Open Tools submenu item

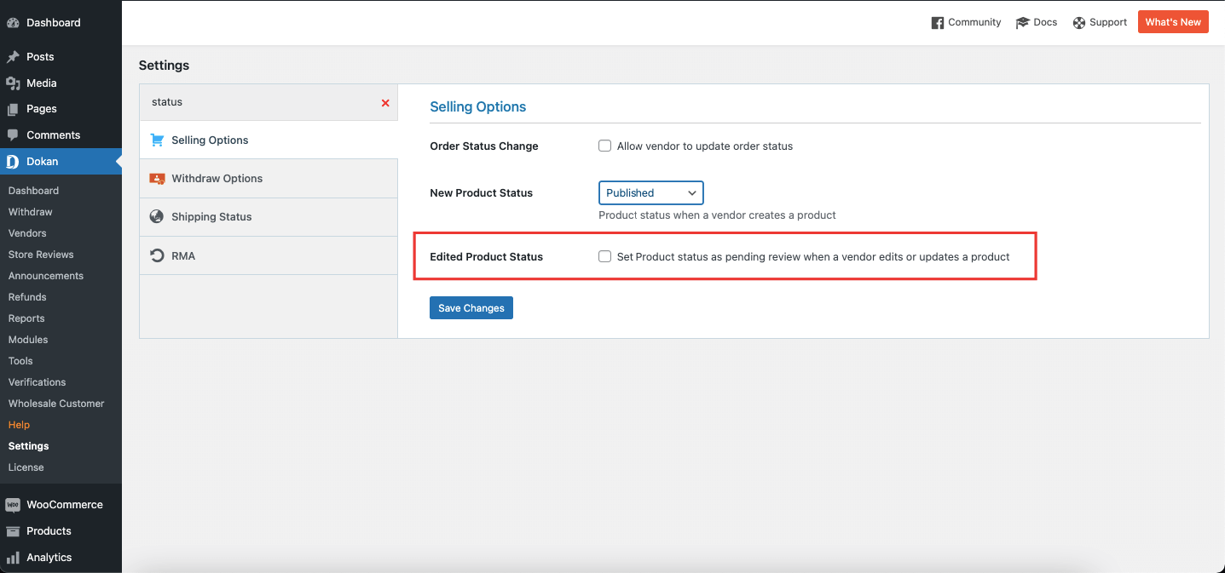[20, 361]
